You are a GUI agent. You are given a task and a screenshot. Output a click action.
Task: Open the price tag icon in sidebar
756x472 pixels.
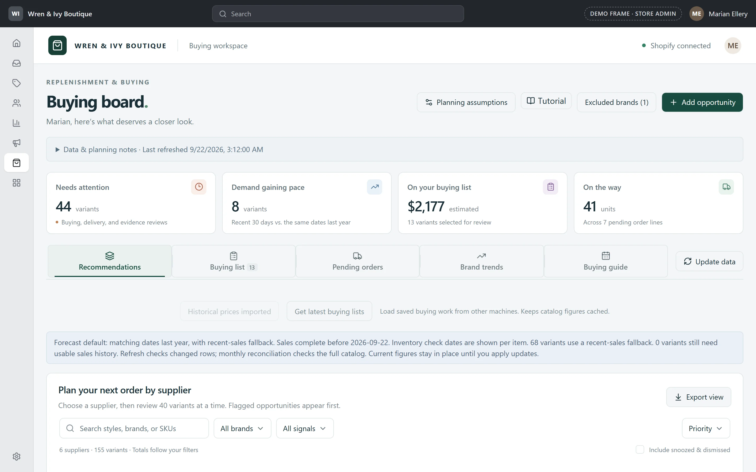(17, 83)
